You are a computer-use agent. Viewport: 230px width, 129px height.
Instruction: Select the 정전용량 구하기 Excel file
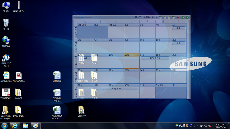[x=57, y=95]
